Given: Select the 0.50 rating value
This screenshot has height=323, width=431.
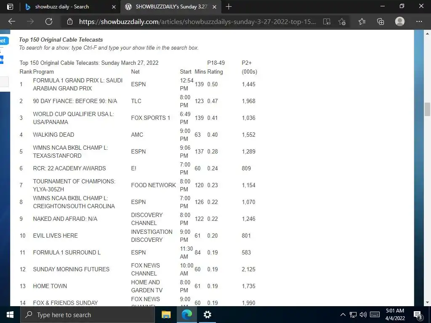Looking at the screenshot, I should (213, 84).
